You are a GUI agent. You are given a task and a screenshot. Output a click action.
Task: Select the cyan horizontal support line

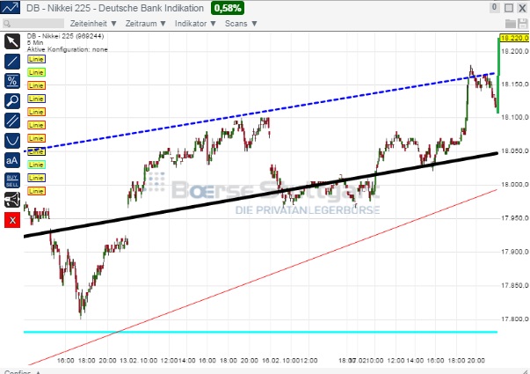click(260, 332)
